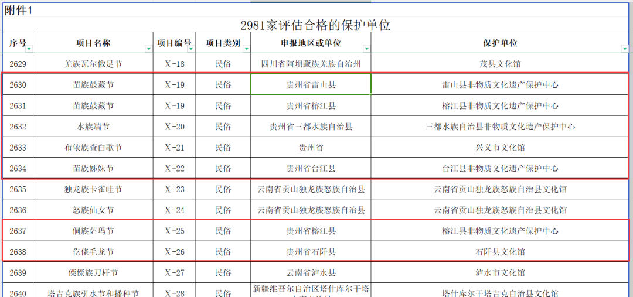This screenshot has width=633, height=297.
Task: Select the 侗族萨玛节 cell
Action: click(93, 231)
